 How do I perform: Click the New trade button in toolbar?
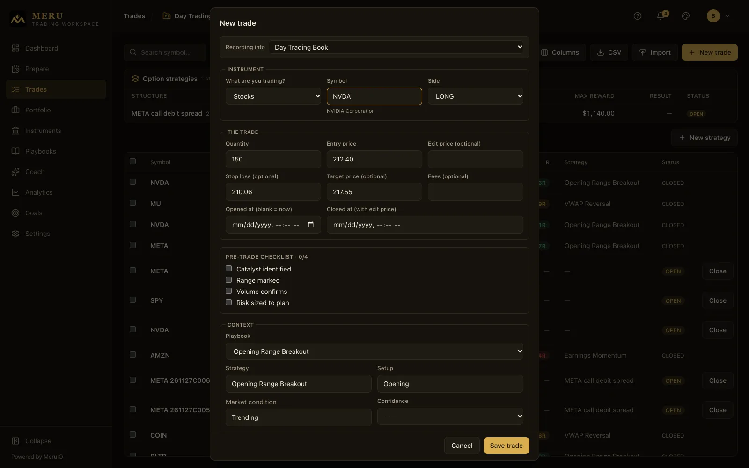(710, 52)
